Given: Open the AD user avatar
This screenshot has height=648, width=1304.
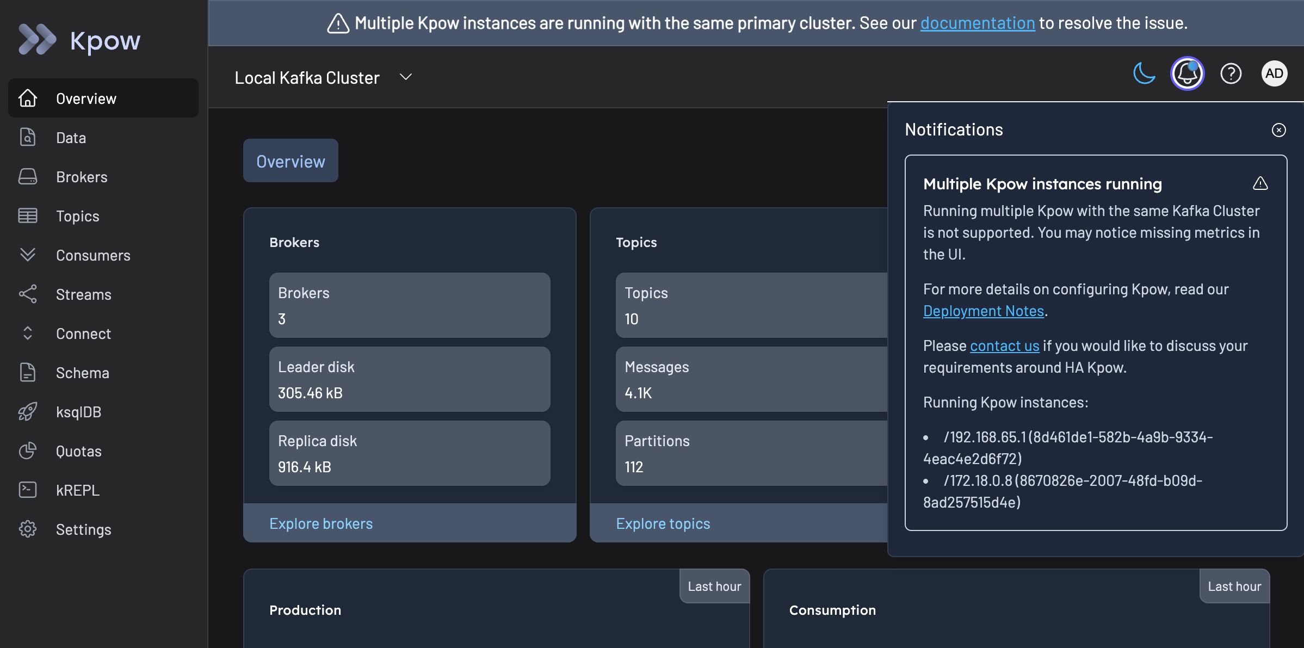Looking at the screenshot, I should (x=1275, y=73).
